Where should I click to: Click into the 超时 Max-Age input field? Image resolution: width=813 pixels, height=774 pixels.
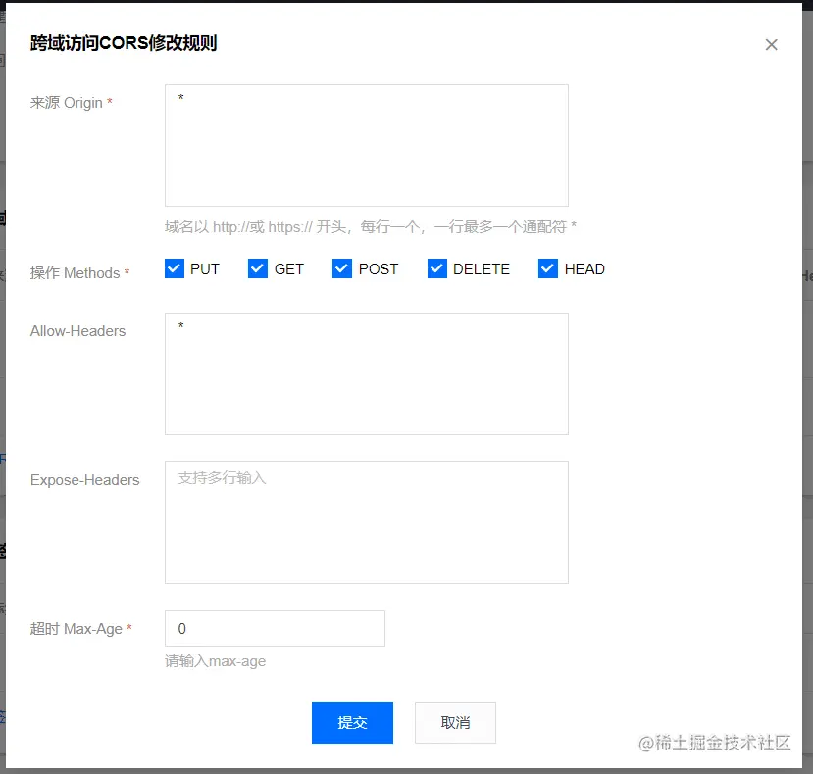tap(275, 628)
